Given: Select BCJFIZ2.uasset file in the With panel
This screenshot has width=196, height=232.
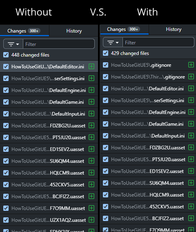Looking at the screenshot, I should 148,219.
